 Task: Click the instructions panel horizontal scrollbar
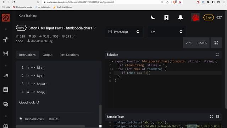pyautogui.click(x=50, y=127)
